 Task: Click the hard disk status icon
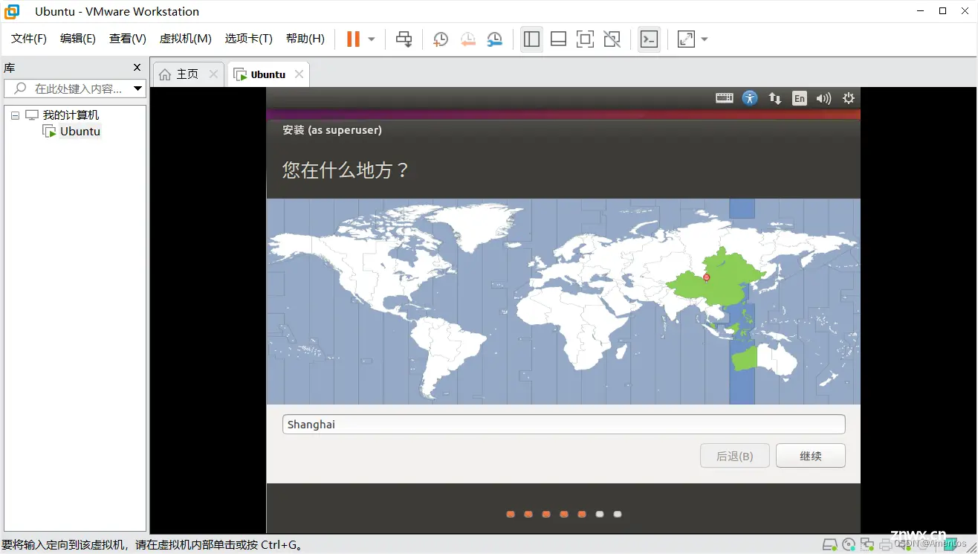830,545
